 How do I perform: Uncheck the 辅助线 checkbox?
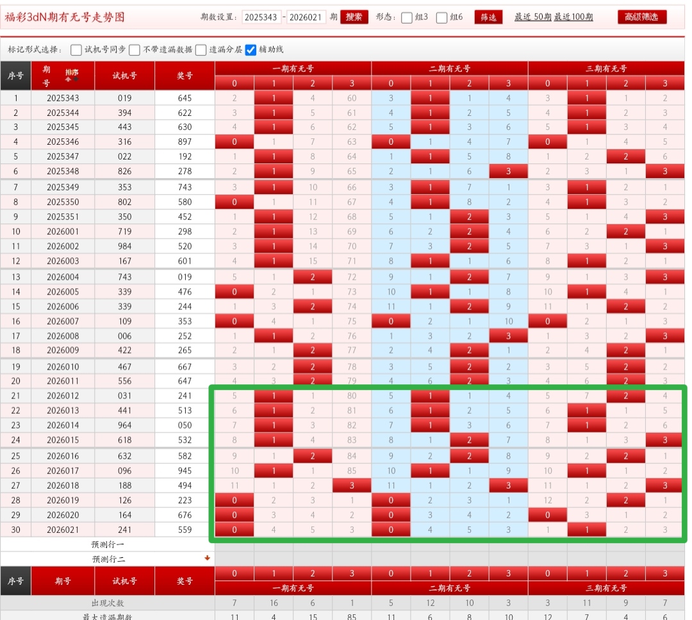pyautogui.click(x=251, y=50)
